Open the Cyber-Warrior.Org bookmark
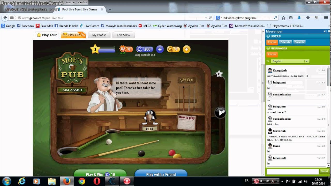331x186 pixels. (167, 26)
